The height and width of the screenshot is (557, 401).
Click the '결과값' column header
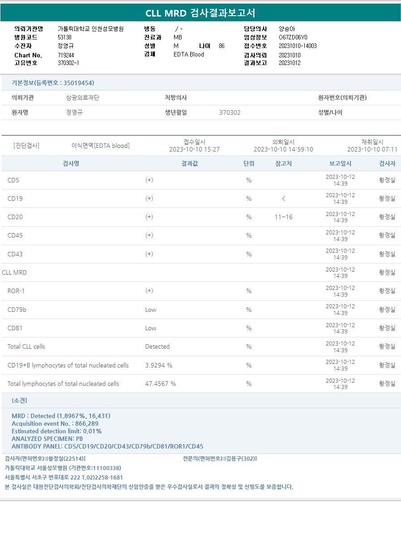[189, 164]
